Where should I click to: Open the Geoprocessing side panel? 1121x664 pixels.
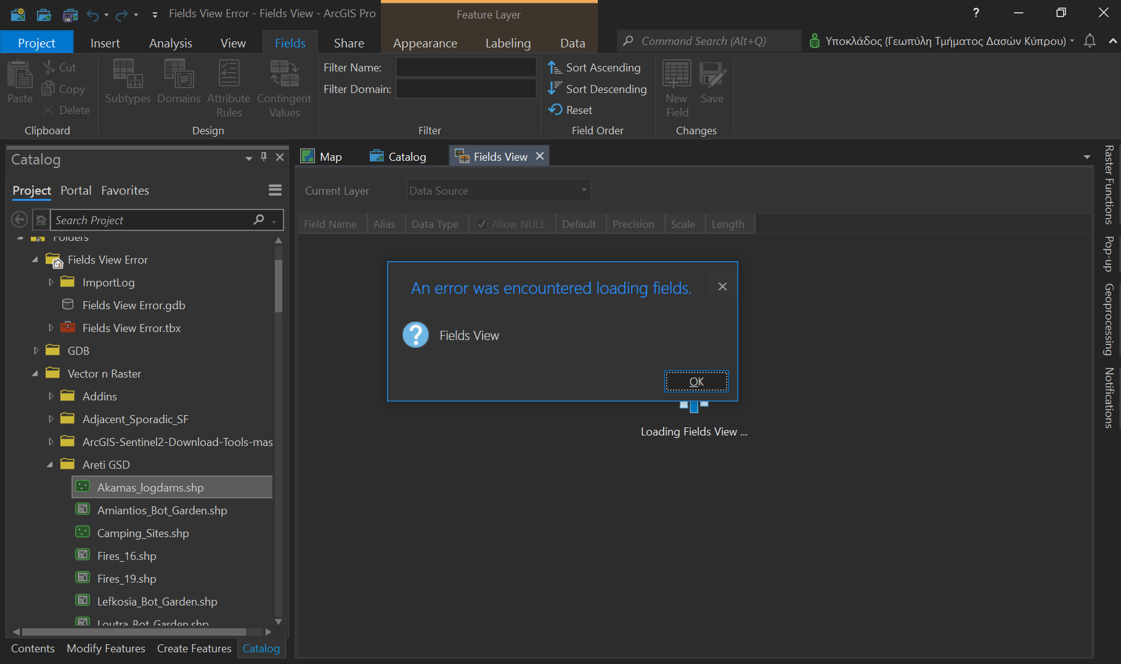[1109, 319]
